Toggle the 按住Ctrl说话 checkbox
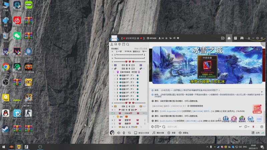 (x=136, y=133)
